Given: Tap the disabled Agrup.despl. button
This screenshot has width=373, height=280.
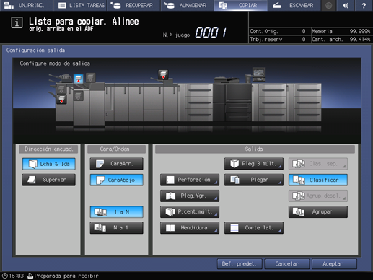Looking at the screenshot, I should tap(318, 196).
